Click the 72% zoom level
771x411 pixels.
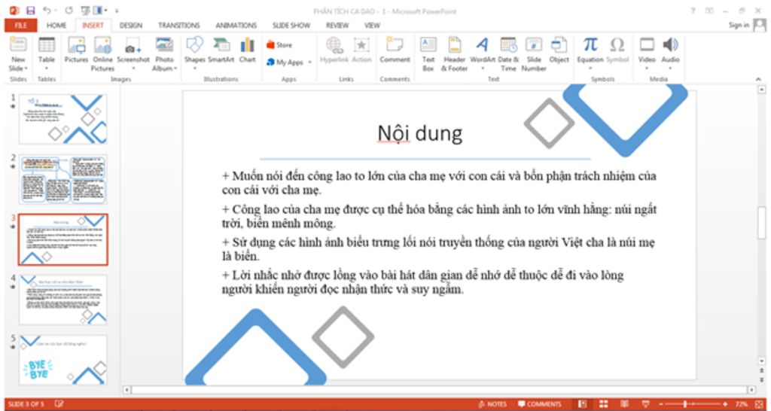point(742,404)
